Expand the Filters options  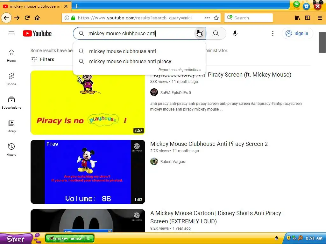click(43, 59)
